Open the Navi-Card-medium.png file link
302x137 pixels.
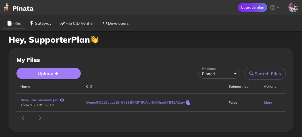[40, 100]
